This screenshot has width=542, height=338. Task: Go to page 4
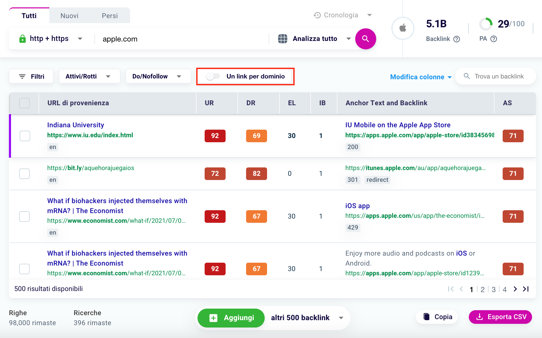tap(504, 289)
